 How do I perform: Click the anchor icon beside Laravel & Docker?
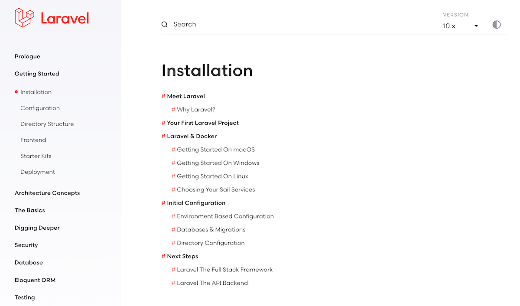163,136
